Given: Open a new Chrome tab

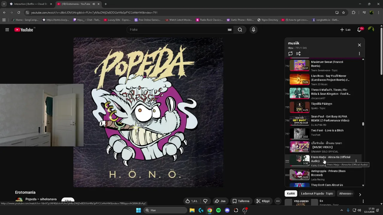Looking at the screenshot, I should [x=106, y=4].
